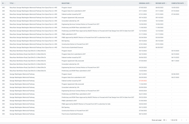Click ID 445 in the first Program Award row
The height and width of the screenshot is (124, 189).
[x=3, y=8]
